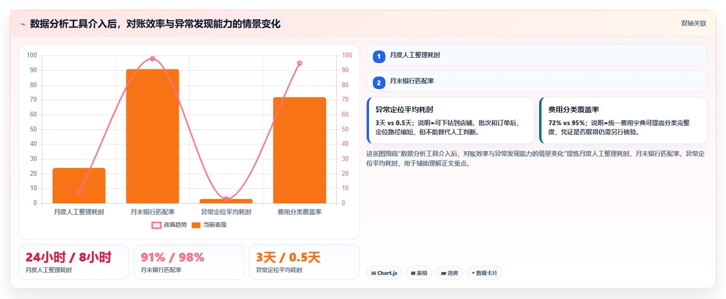Select the 月末银行匹配率 list item text
This screenshot has height=299, width=726.
[412, 81]
